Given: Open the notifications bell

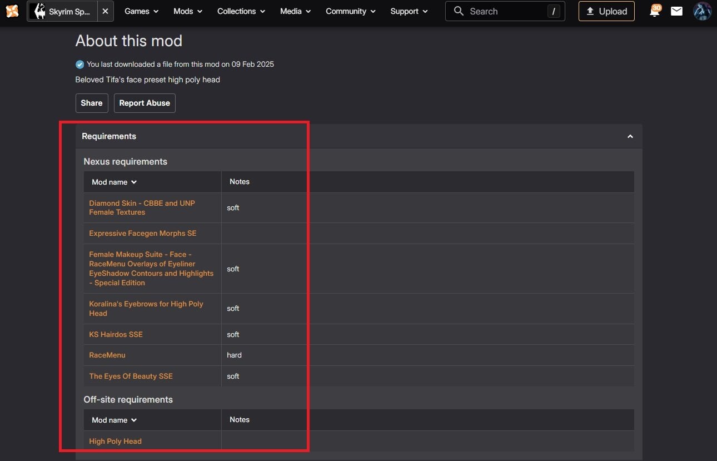Looking at the screenshot, I should click(x=655, y=11).
